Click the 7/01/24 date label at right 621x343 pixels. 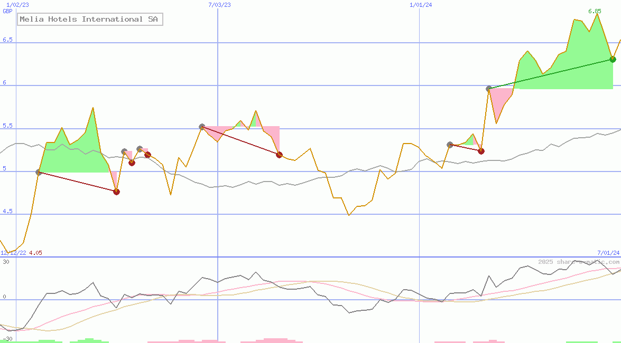[x=608, y=253]
